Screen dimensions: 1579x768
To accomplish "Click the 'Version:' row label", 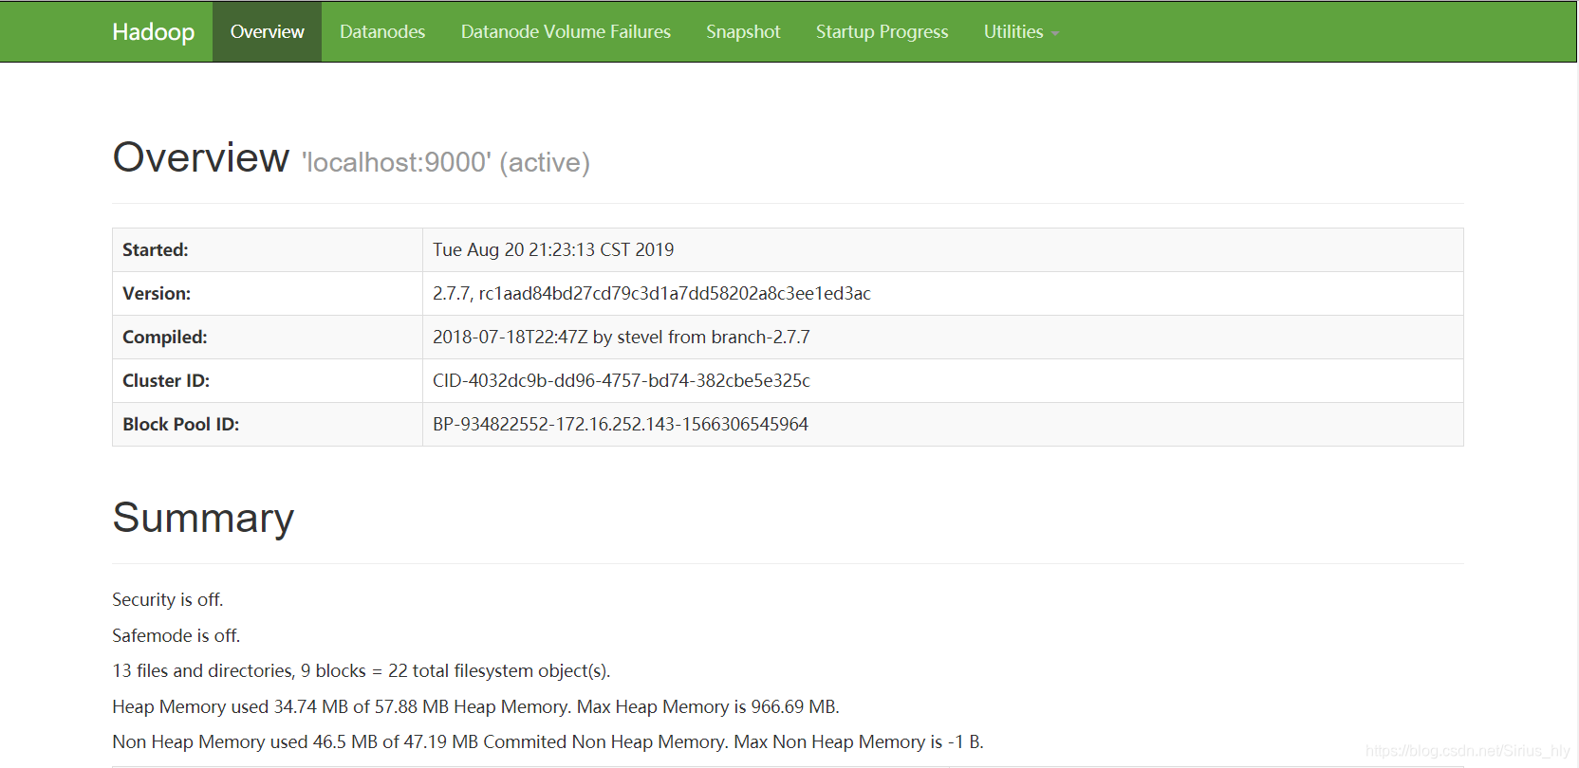I will (157, 294).
